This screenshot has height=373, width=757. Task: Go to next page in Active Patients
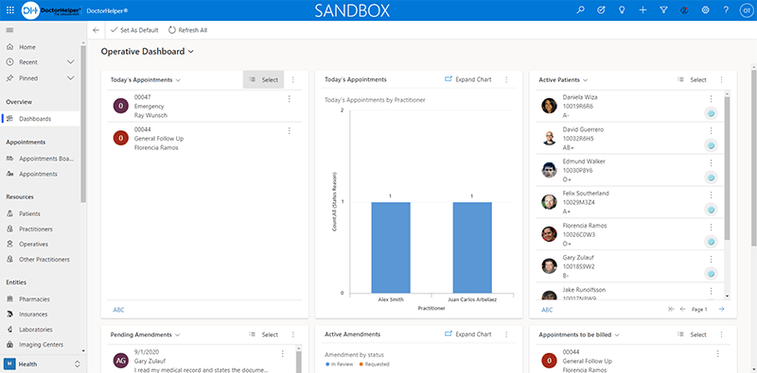721,310
